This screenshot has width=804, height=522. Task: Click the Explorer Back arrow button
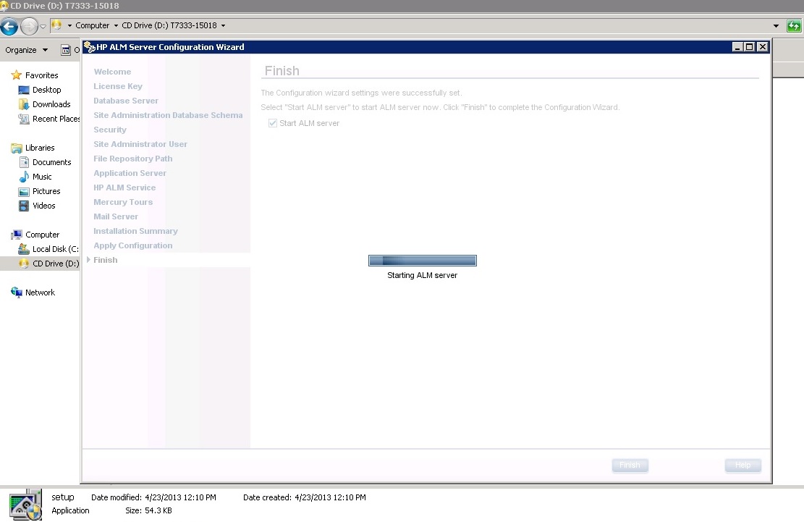tap(9, 25)
